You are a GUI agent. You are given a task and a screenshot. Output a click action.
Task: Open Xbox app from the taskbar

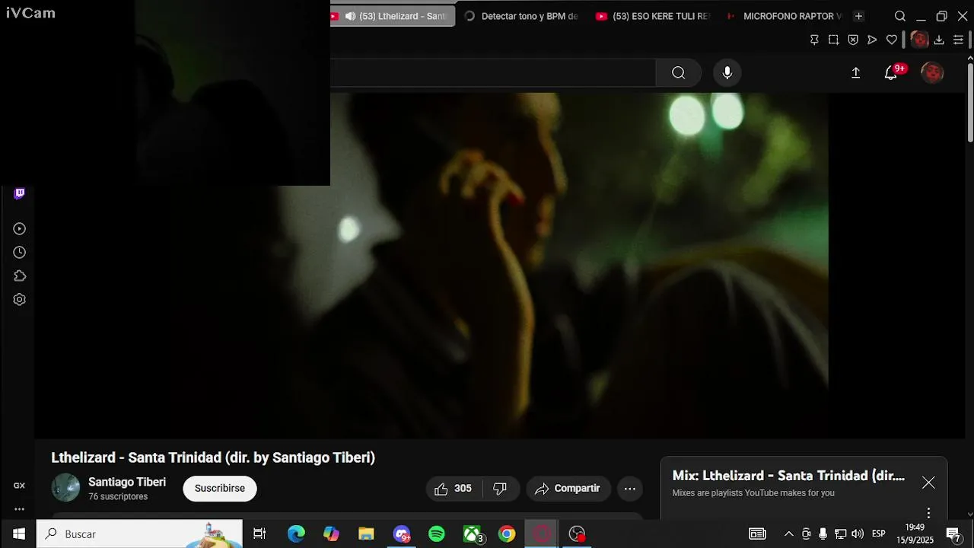point(472,534)
